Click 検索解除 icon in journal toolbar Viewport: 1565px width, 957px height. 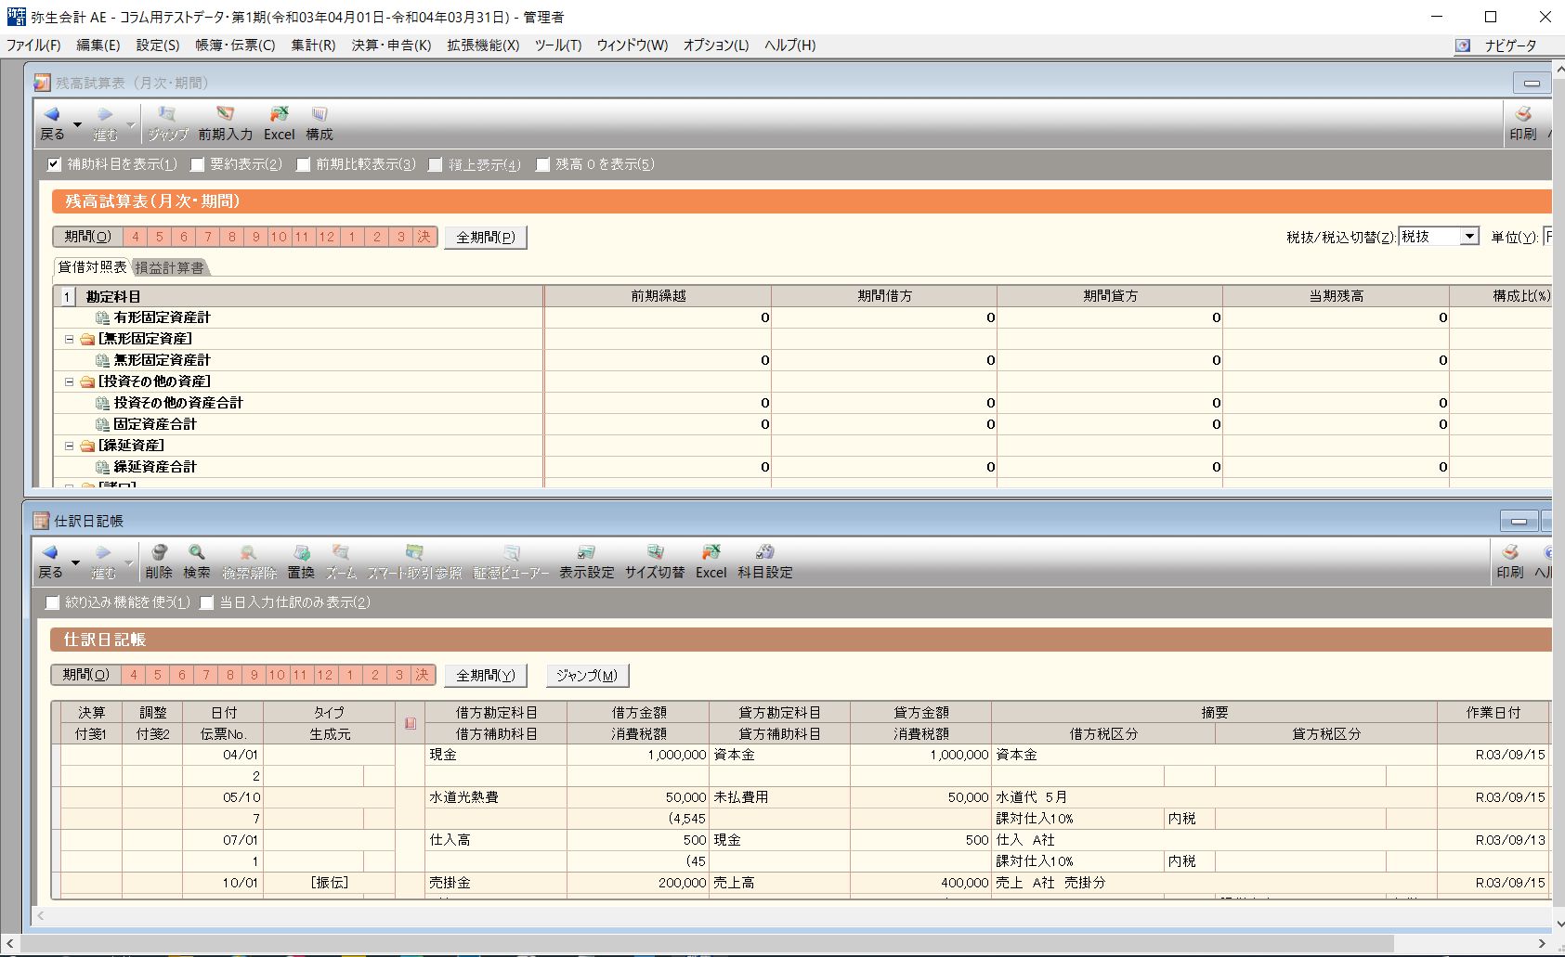point(249,562)
